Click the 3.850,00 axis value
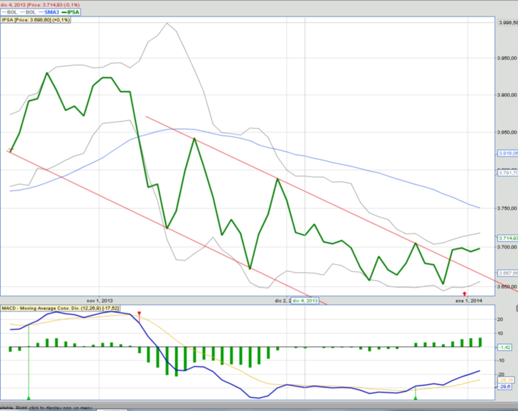The width and height of the screenshot is (518, 411). click(x=507, y=132)
